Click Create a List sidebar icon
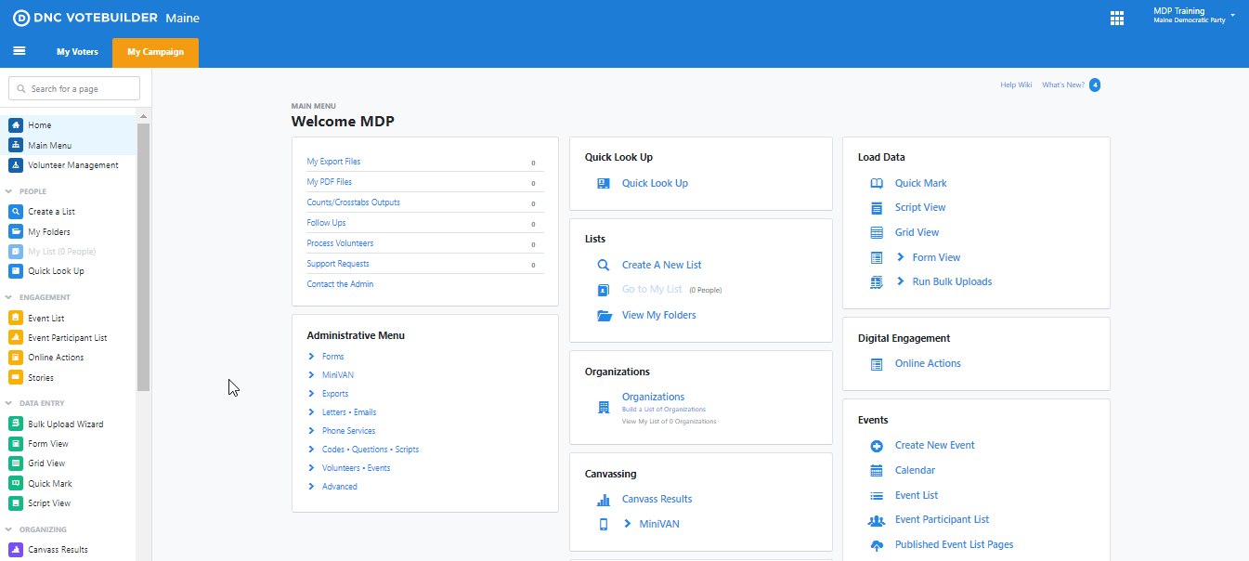Screen dimensions: 1249x561 point(16,212)
